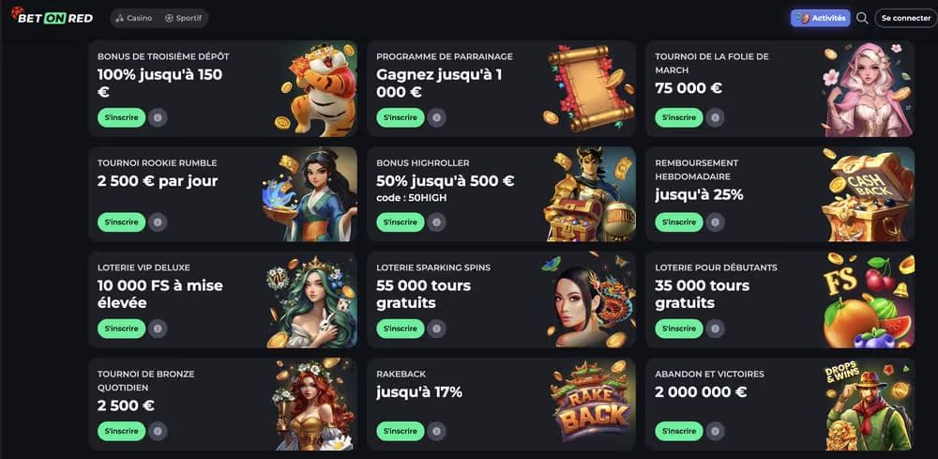This screenshot has width=938, height=459.
Task: Click S'inscrire for Tournoi de la Folie de March
Action: click(x=679, y=117)
